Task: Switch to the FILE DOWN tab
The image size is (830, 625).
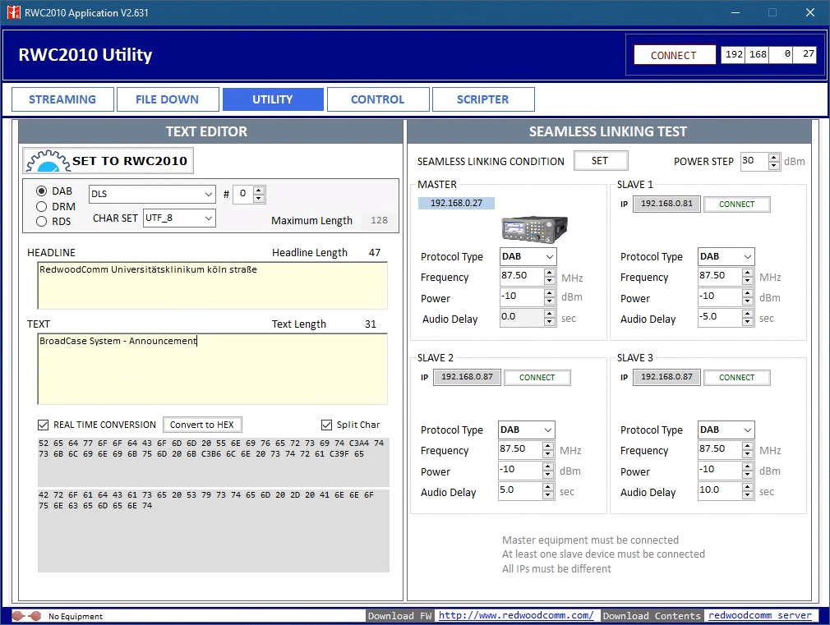Action: click(168, 99)
